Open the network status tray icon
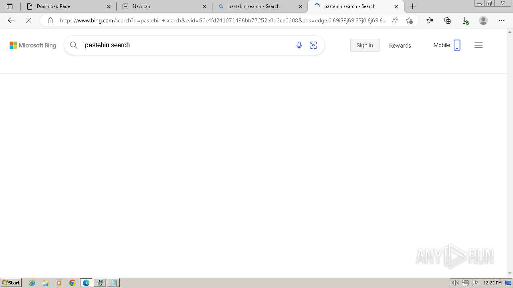 [x=465, y=283]
